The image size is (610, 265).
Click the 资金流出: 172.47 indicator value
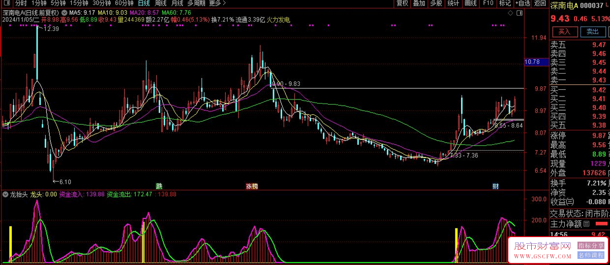[x=130, y=194]
